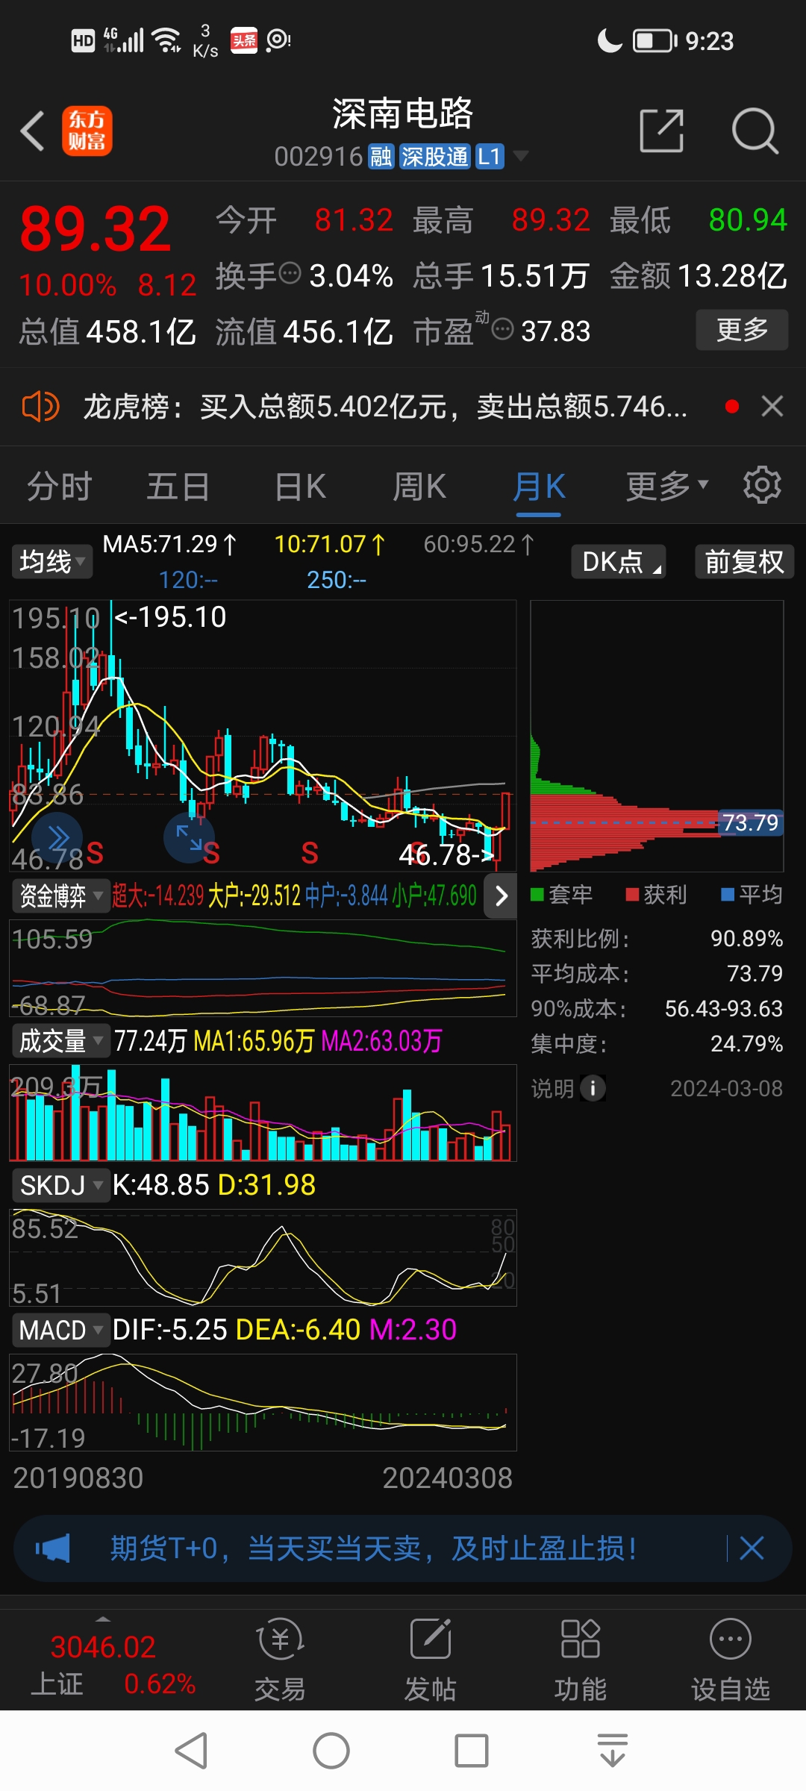806x1791 pixels.
Task: Tap the 获利比例 90.89% value
Action: point(746,938)
